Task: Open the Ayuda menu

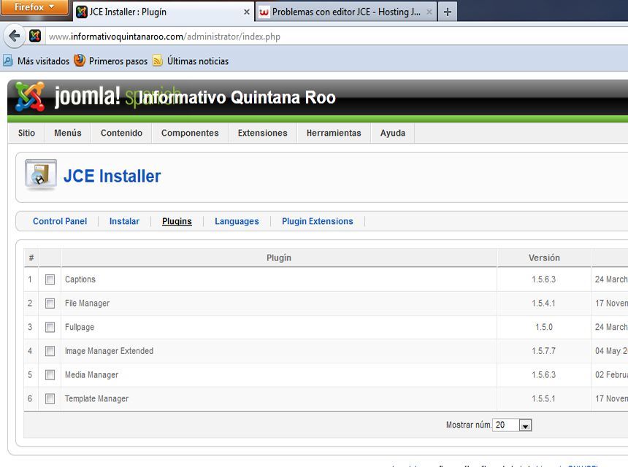Action: click(x=393, y=133)
